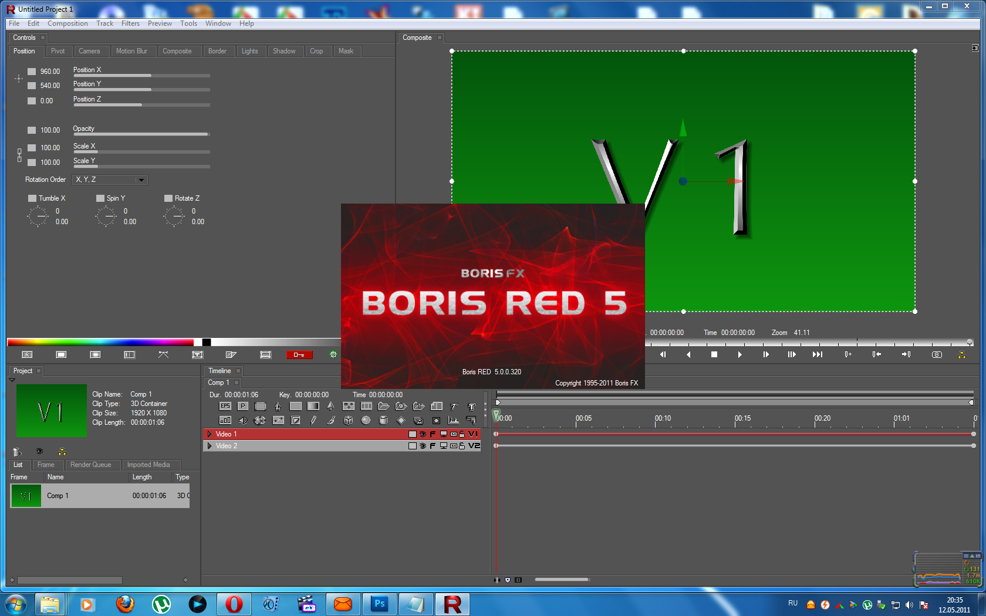Click the Position X slider
This screenshot has height=616, width=986.
click(141, 76)
